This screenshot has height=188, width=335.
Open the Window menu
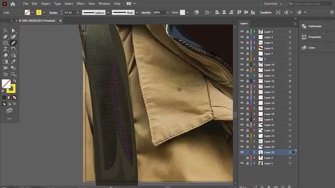(x=104, y=4)
